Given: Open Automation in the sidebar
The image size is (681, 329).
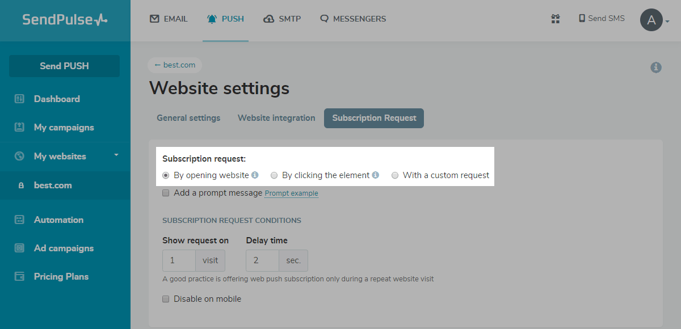Looking at the screenshot, I should (x=58, y=220).
